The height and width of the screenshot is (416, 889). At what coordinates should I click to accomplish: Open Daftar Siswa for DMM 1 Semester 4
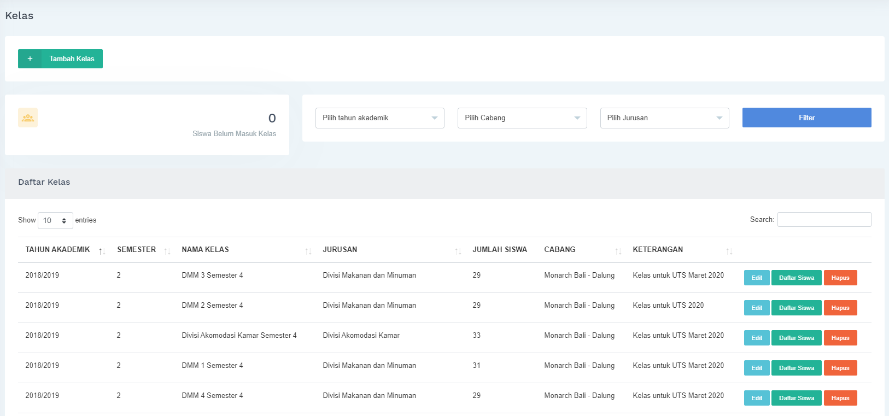point(796,368)
